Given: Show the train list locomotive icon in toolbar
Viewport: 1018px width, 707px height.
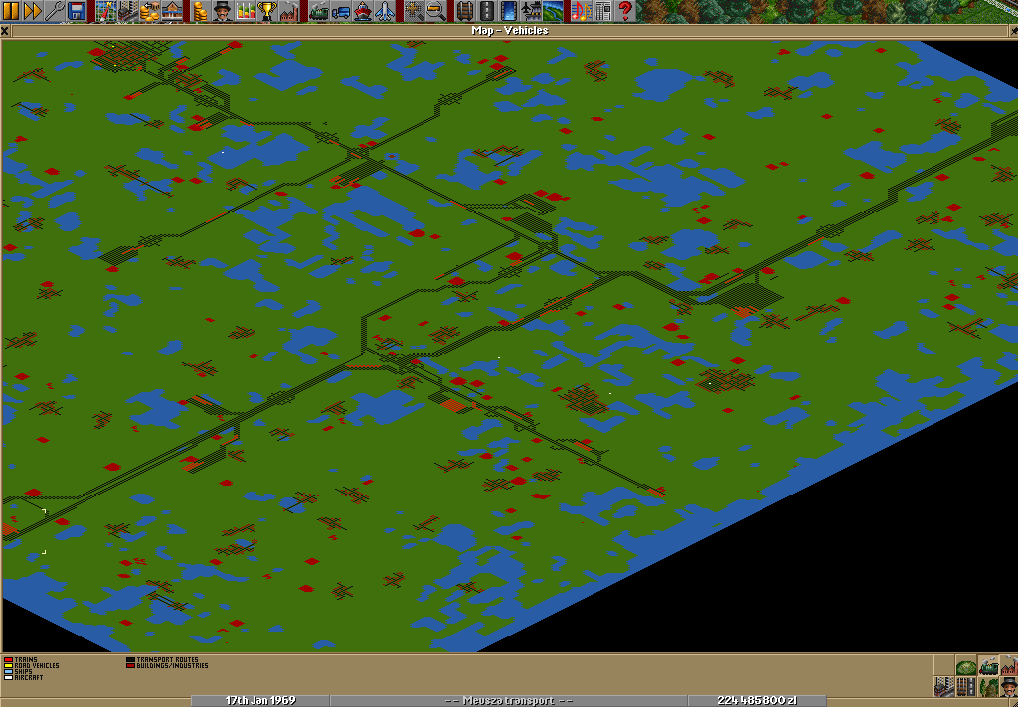Looking at the screenshot, I should coord(318,11).
